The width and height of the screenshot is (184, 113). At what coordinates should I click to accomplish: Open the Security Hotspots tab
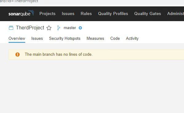[x=65, y=38]
